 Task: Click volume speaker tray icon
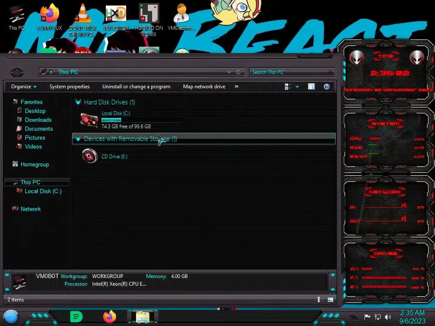(x=388, y=317)
